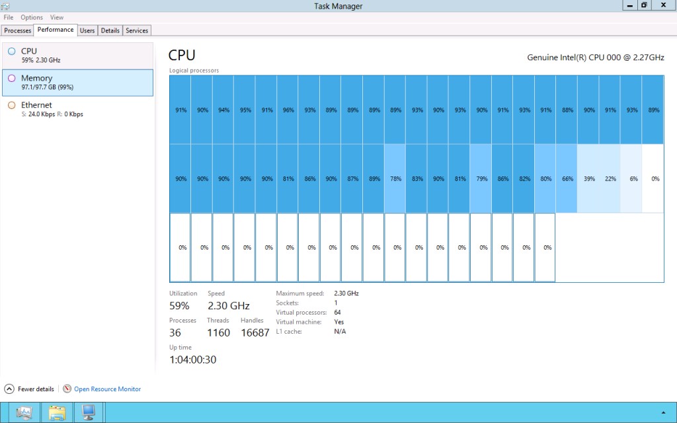Click the 78% logical processor cell
The height and width of the screenshot is (423, 677).
[x=395, y=178]
